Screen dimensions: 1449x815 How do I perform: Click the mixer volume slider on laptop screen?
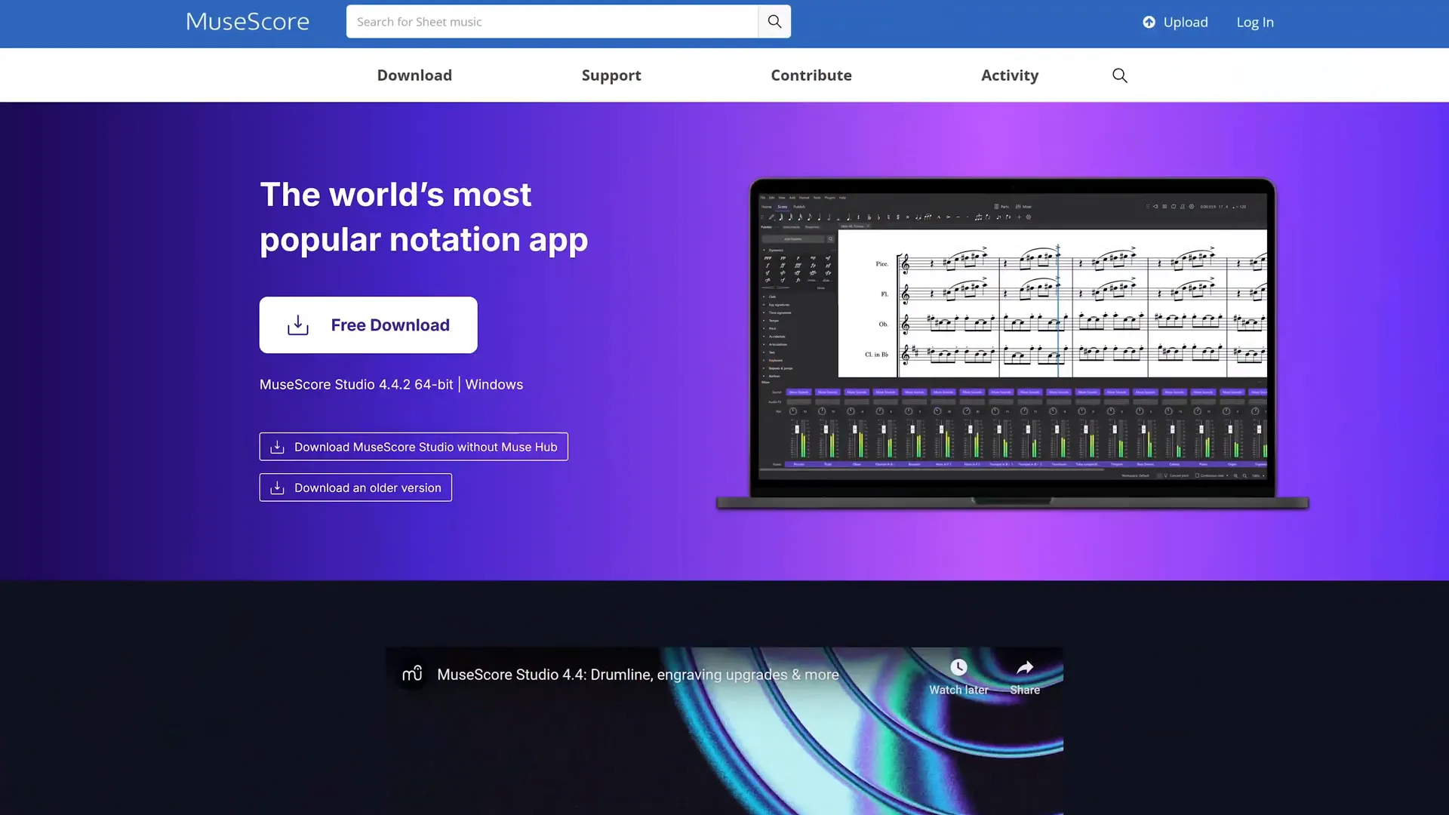pos(797,429)
